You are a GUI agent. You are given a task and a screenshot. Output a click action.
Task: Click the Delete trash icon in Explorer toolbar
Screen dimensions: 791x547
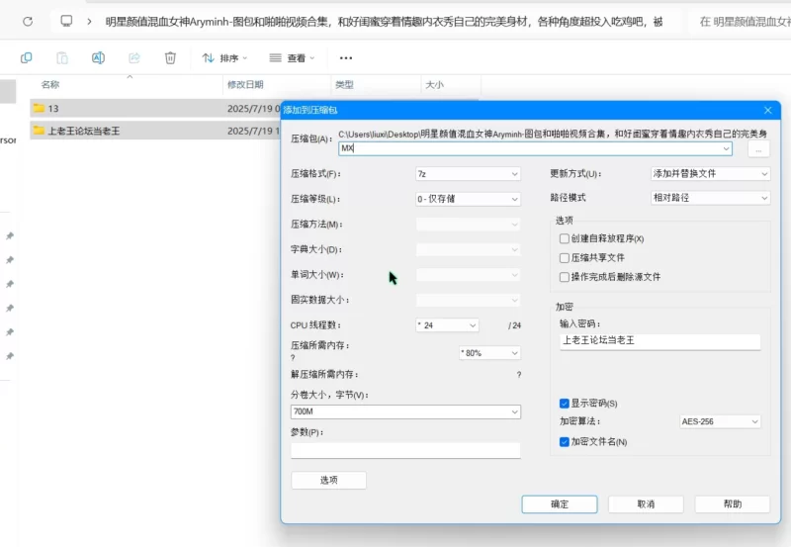pyautogui.click(x=170, y=58)
